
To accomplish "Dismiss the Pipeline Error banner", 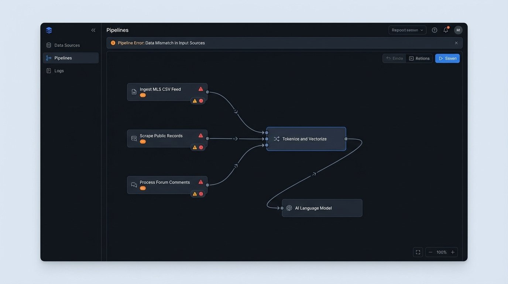I will click(x=456, y=43).
